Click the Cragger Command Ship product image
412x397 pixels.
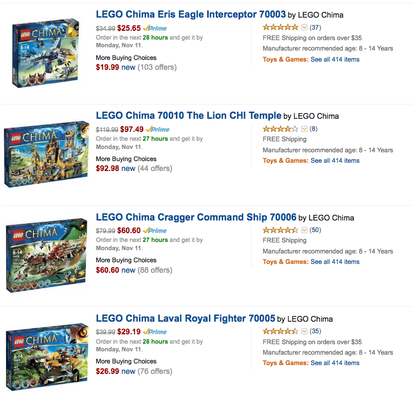[46, 255]
